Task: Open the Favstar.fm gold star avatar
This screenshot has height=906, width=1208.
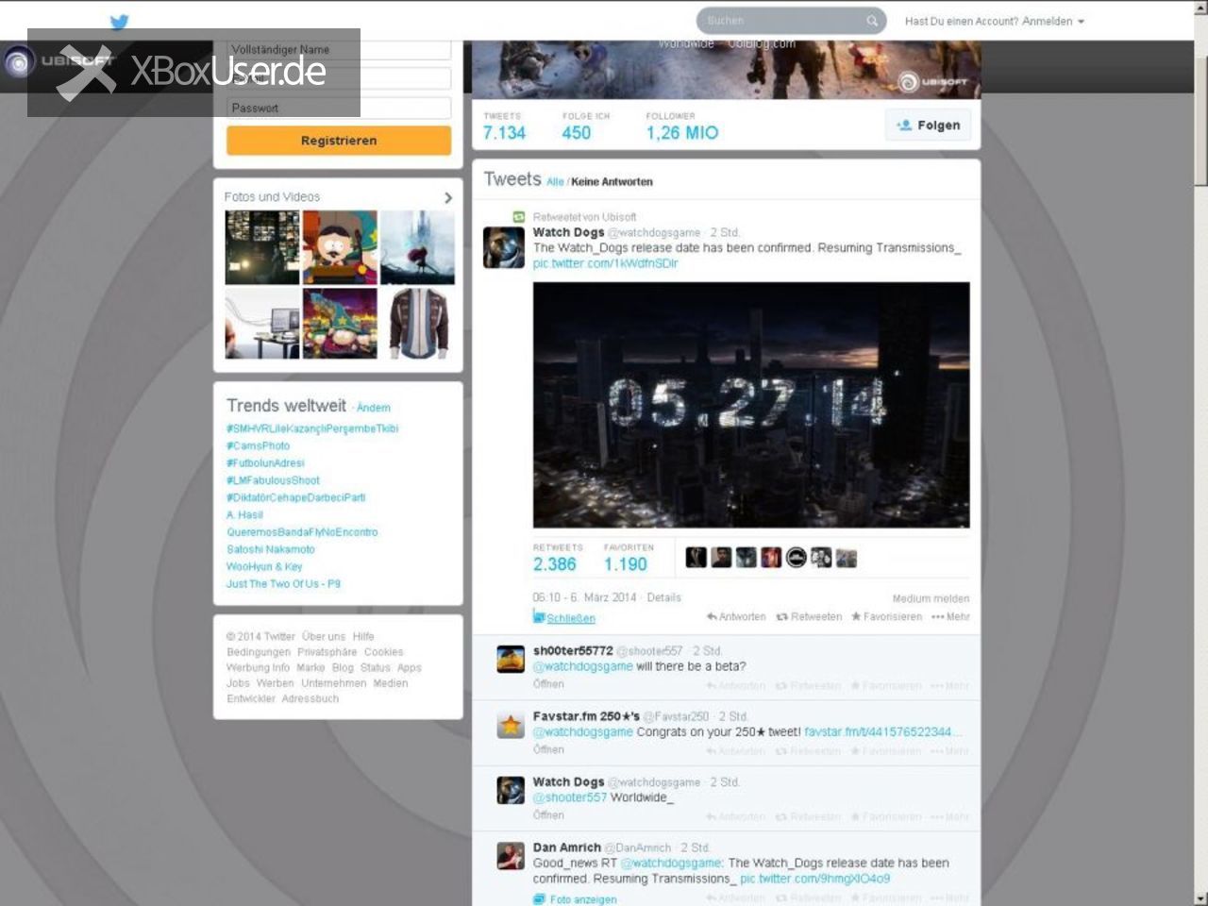Action: coord(511,725)
